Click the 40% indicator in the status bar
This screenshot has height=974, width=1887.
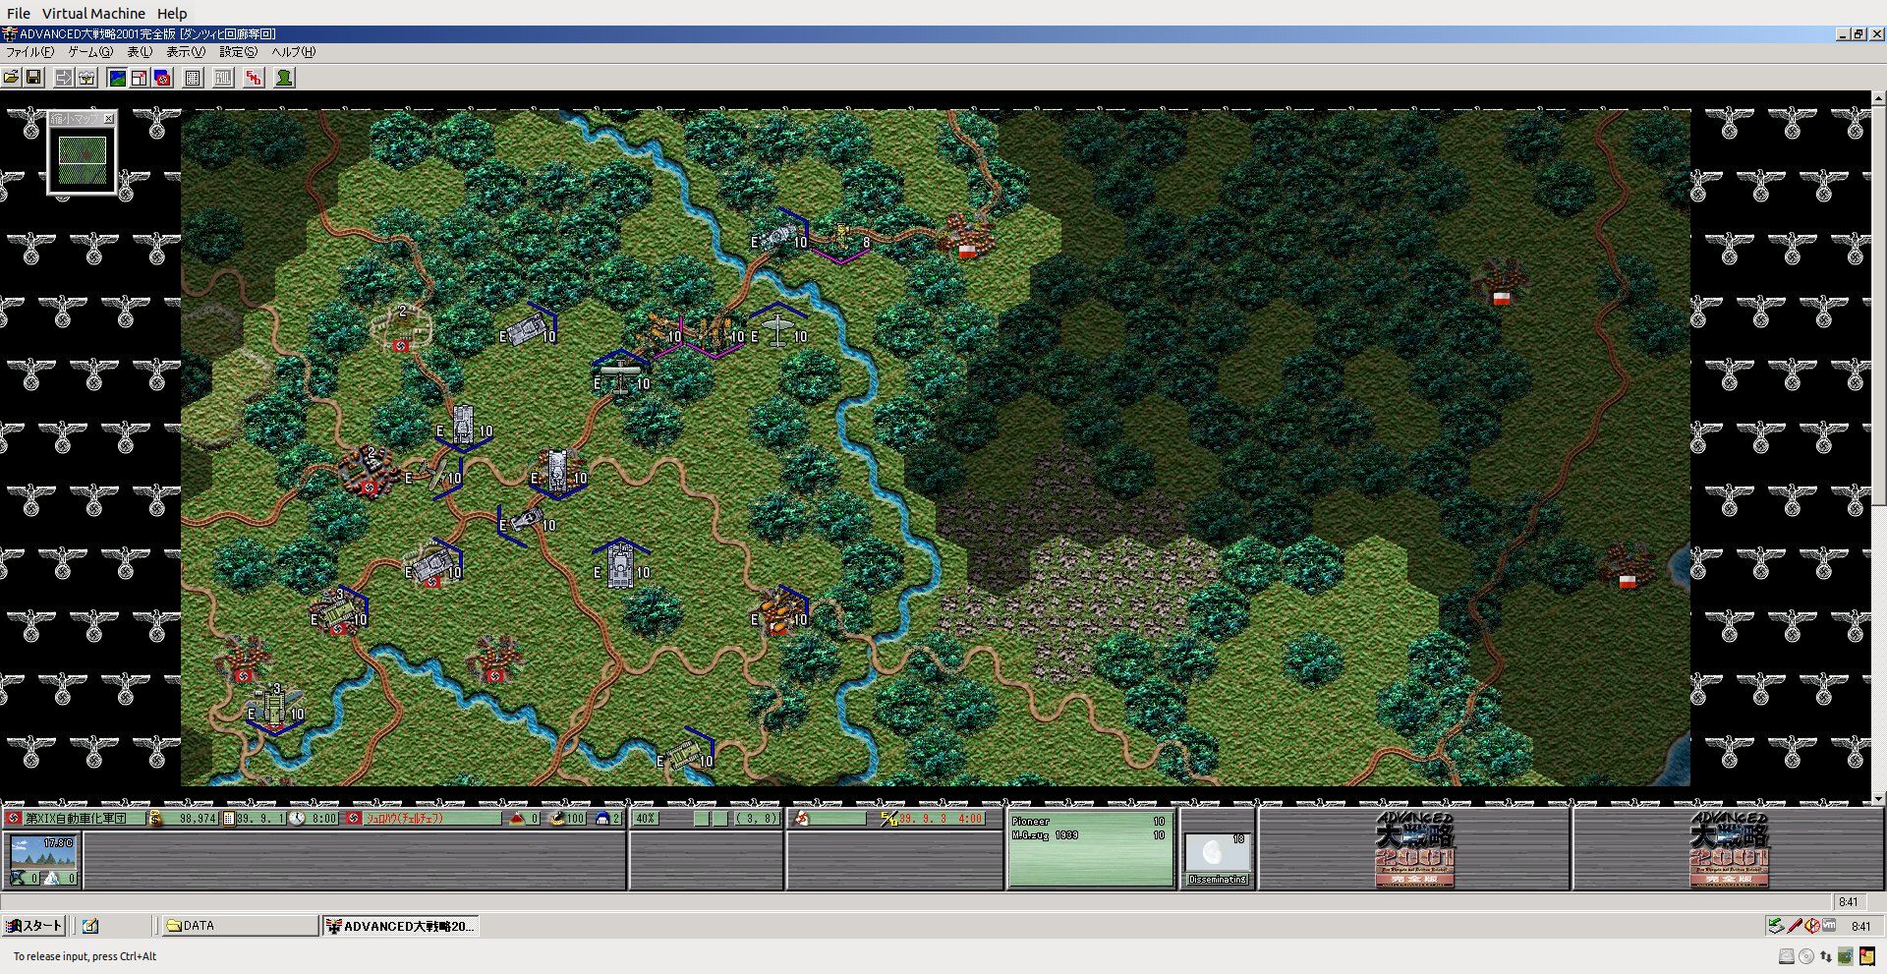click(x=645, y=818)
